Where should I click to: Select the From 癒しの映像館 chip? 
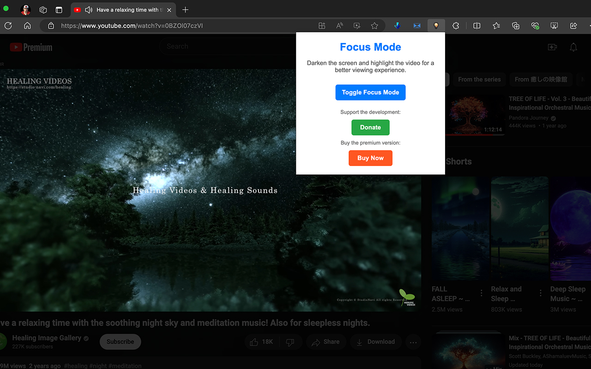click(x=541, y=79)
